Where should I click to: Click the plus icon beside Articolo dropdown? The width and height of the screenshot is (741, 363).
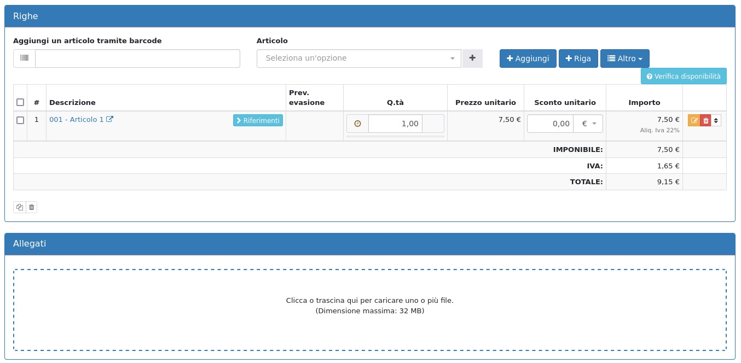pyautogui.click(x=472, y=58)
